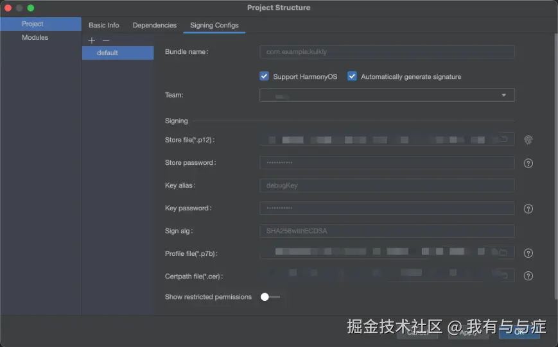Click the Store file path field
Image resolution: width=558 pixels, height=347 pixels.
point(387,139)
